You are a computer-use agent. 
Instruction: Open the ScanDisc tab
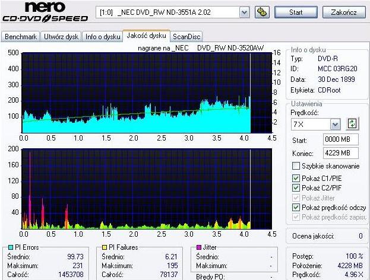click(x=186, y=37)
